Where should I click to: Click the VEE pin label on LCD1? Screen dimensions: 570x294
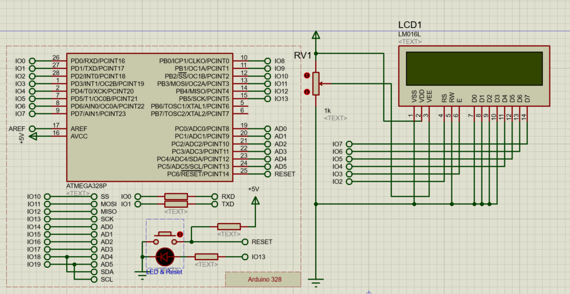(429, 97)
